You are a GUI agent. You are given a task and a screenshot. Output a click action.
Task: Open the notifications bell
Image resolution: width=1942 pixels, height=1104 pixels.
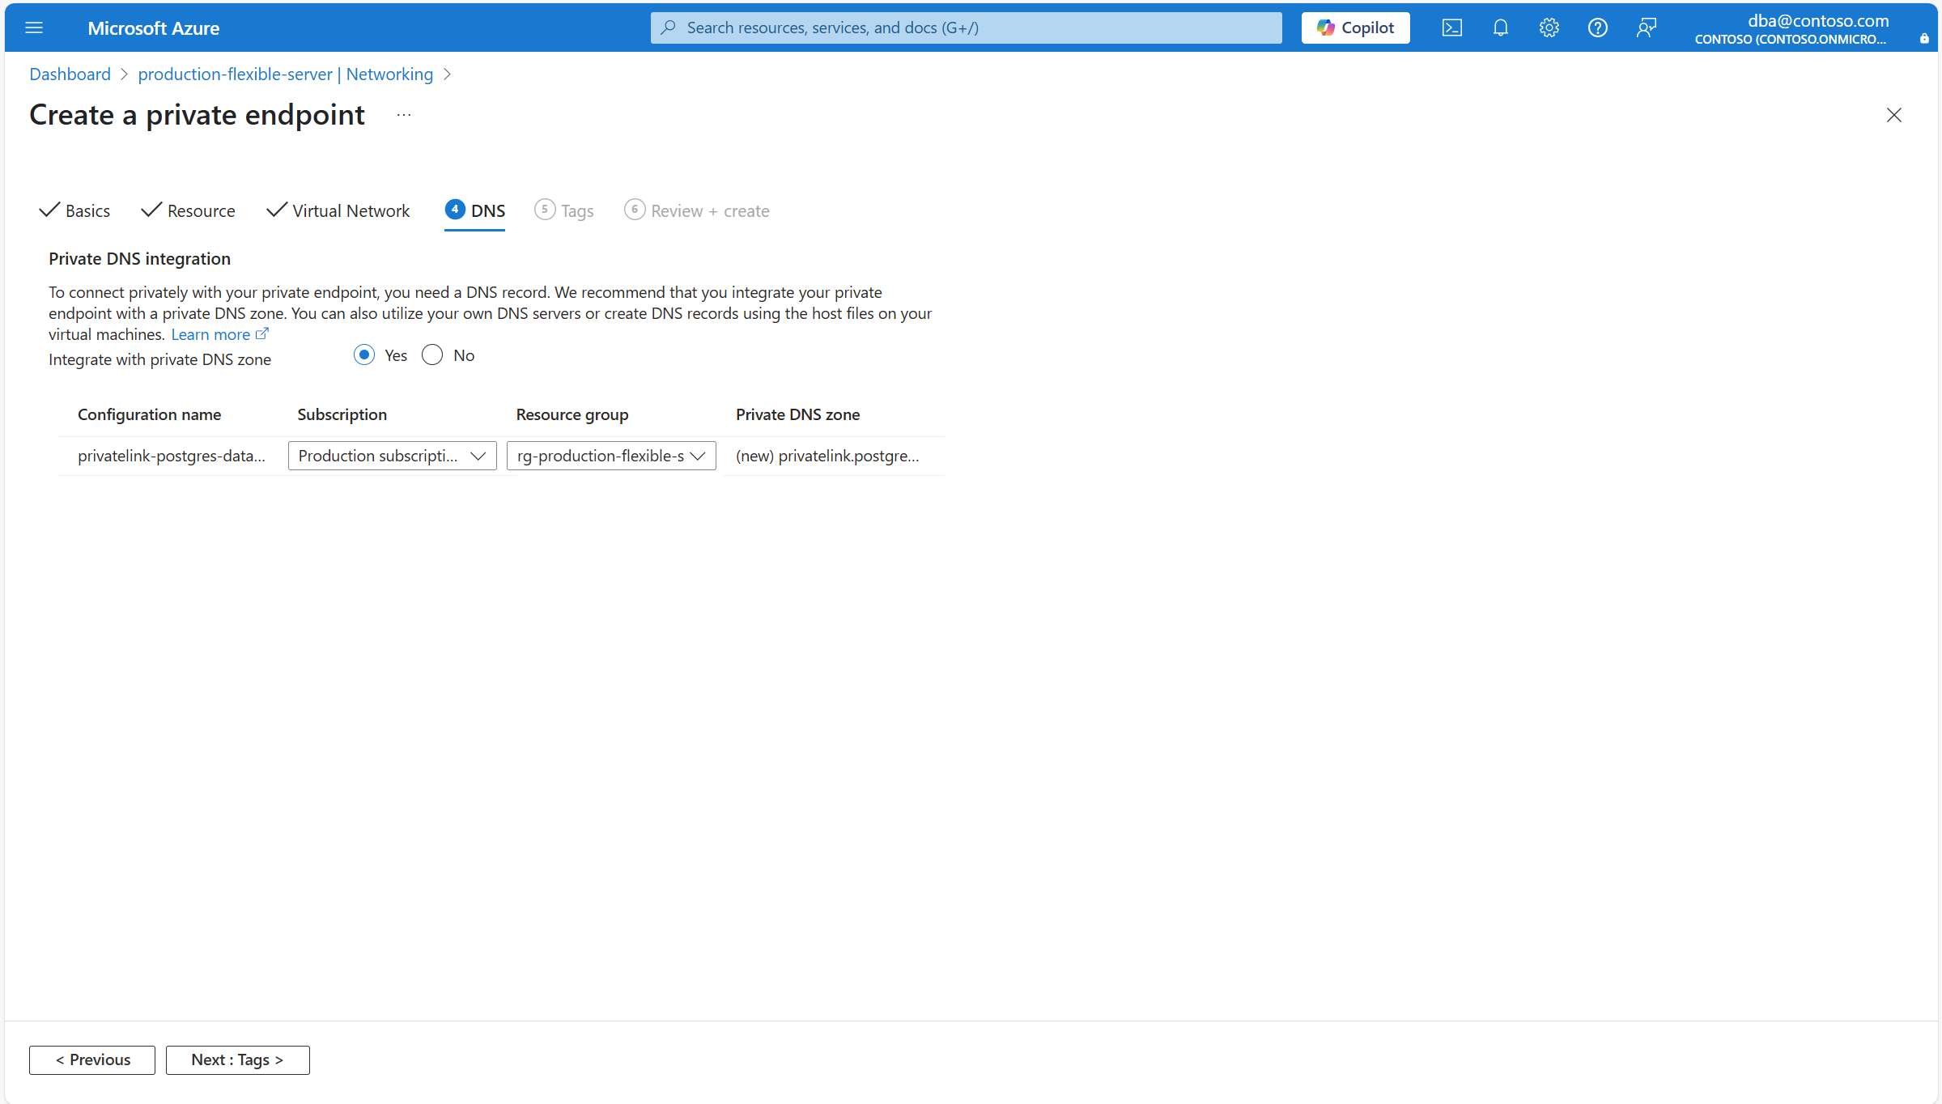point(1500,28)
